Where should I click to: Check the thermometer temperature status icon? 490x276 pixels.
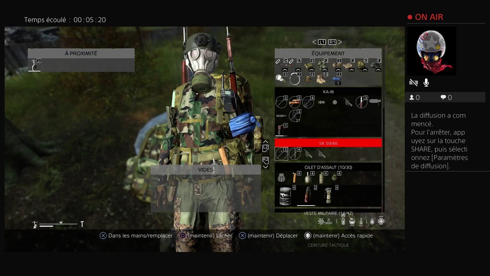pos(361,221)
